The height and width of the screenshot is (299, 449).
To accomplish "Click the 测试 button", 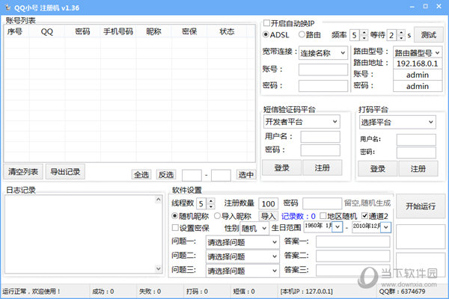I will coord(428,35).
